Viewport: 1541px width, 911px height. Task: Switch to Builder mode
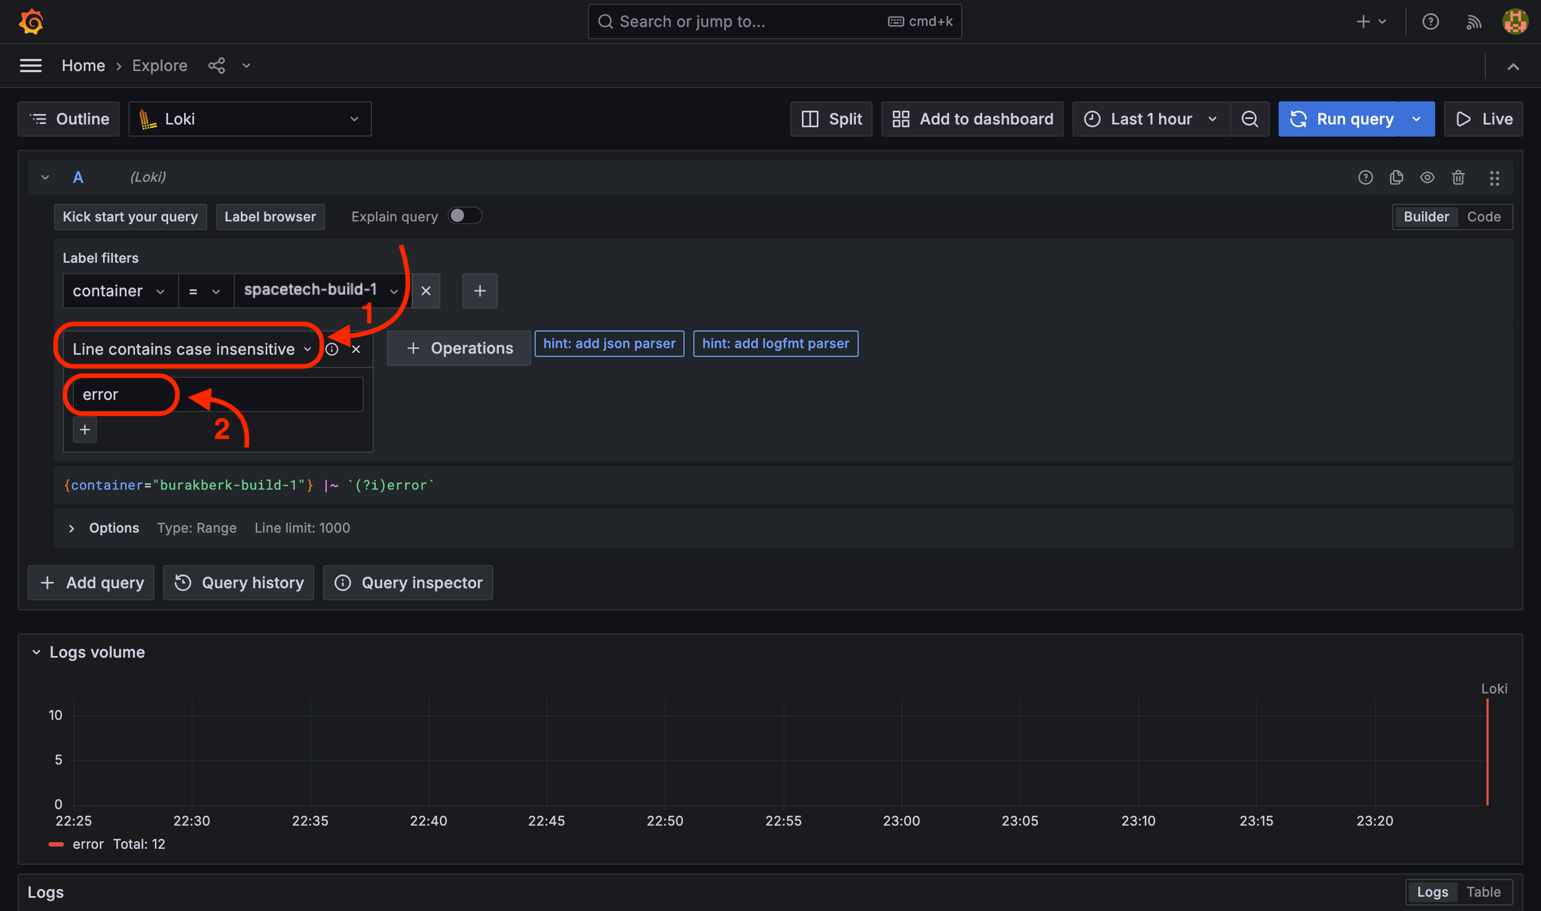pos(1426,216)
